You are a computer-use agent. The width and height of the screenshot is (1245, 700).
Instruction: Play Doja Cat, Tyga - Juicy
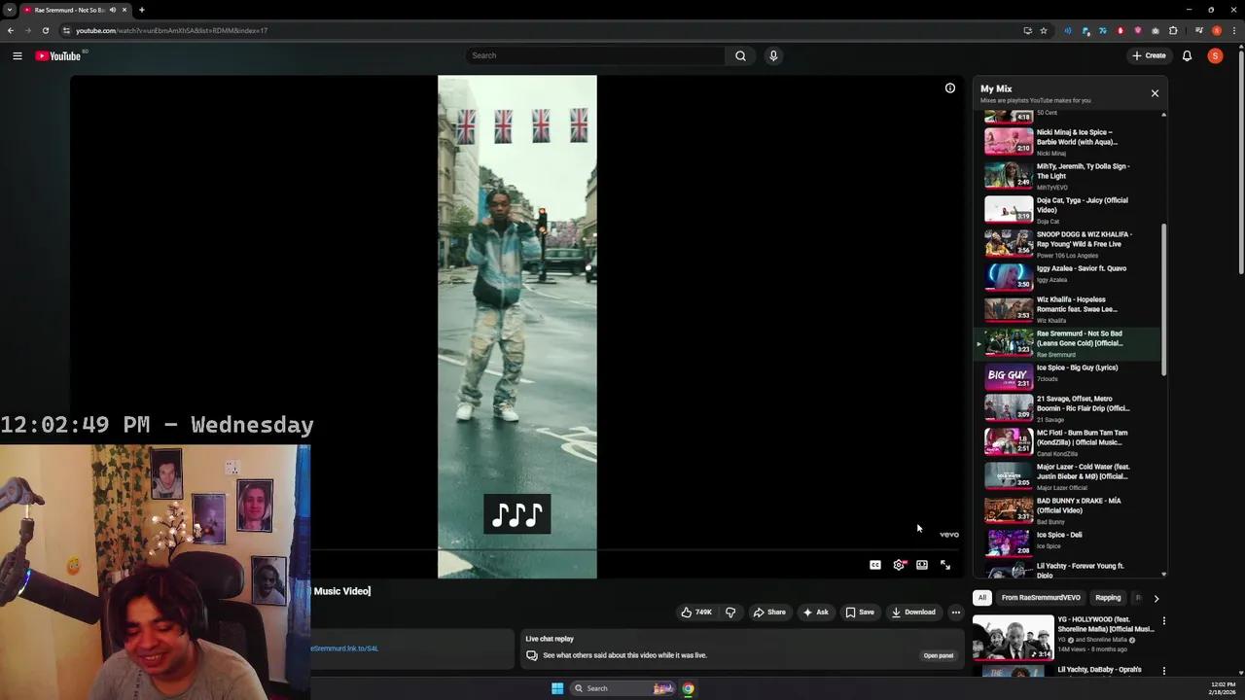(1067, 210)
